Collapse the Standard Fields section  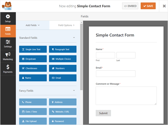(74, 37)
